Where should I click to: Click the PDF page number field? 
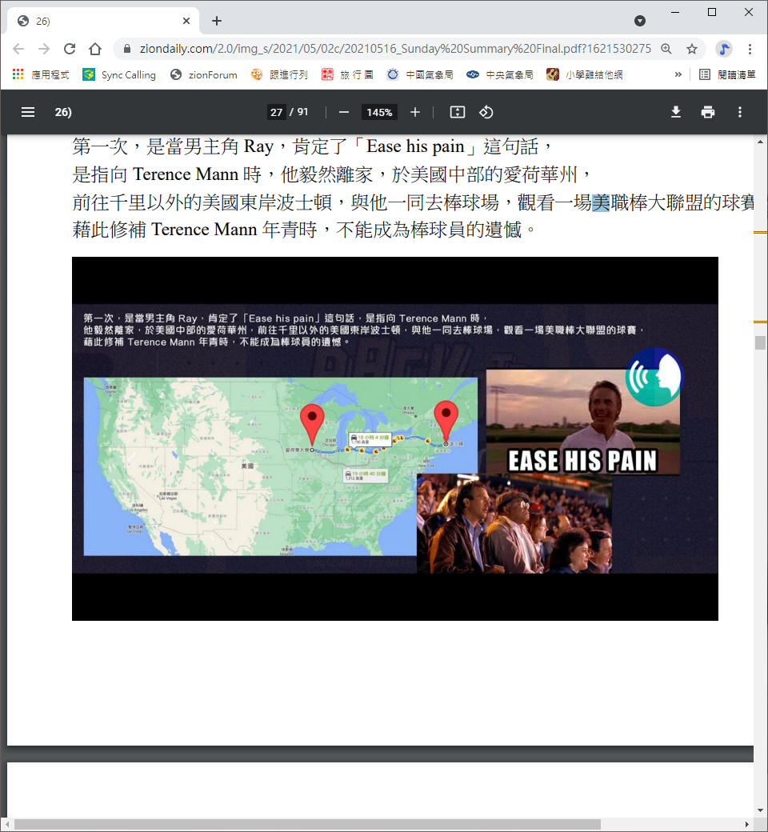coord(277,112)
